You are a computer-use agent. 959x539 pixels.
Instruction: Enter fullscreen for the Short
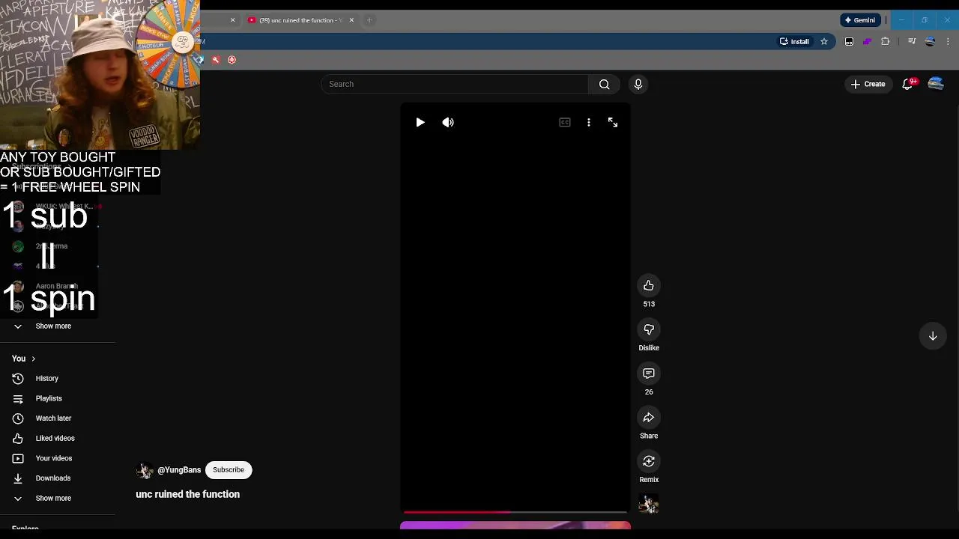(613, 123)
